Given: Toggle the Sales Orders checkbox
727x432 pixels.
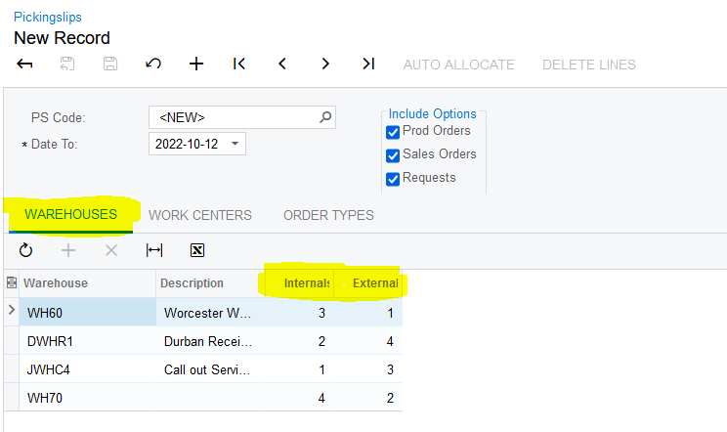Looking at the screenshot, I should (x=393, y=155).
